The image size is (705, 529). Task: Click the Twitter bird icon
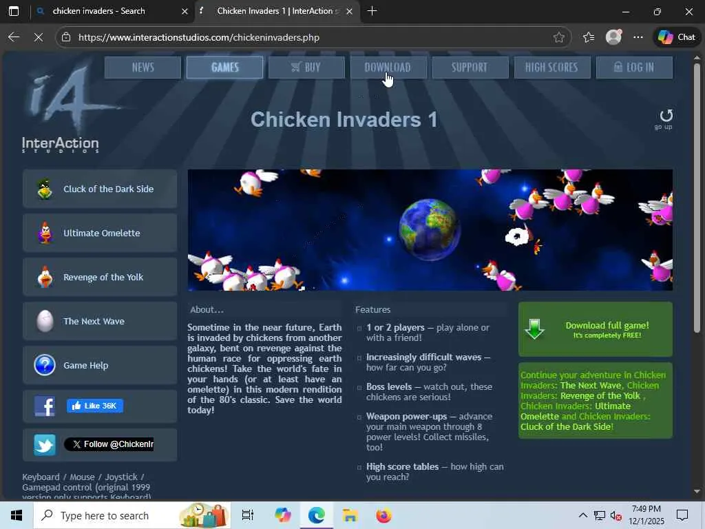[x=45, y=445]
